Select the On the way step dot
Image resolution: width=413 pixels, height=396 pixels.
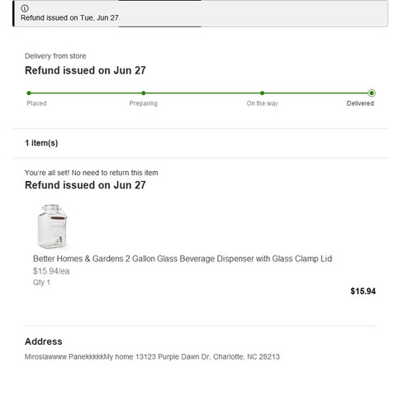click(262, 93)
